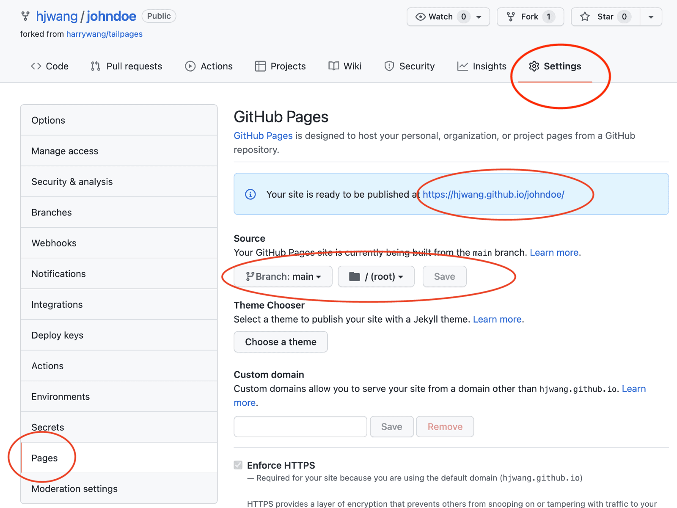This screenshot has height=508, width=677.
Task: Toggle the Enforce HTTPS checkbox
Action: pos(239,465)
